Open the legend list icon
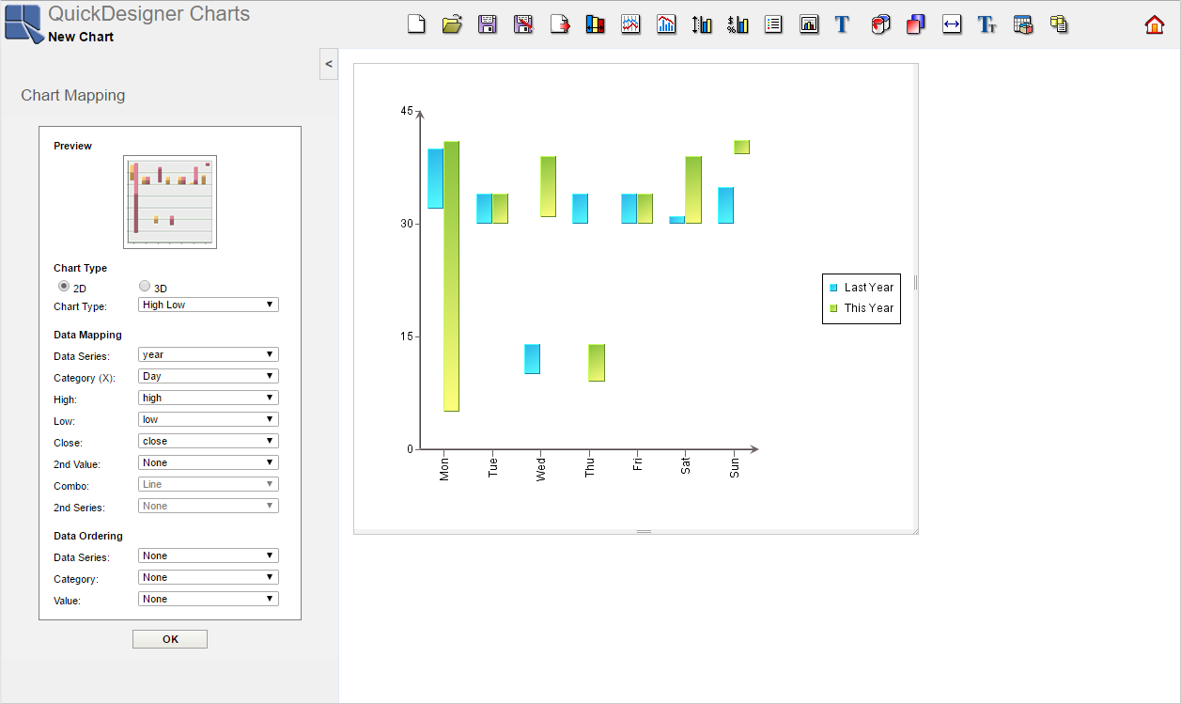 (773, 24)
